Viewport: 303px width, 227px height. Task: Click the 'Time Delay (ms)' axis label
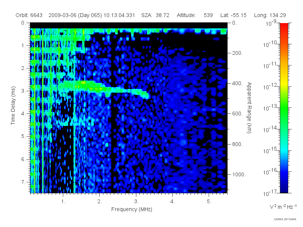[13, 106]
